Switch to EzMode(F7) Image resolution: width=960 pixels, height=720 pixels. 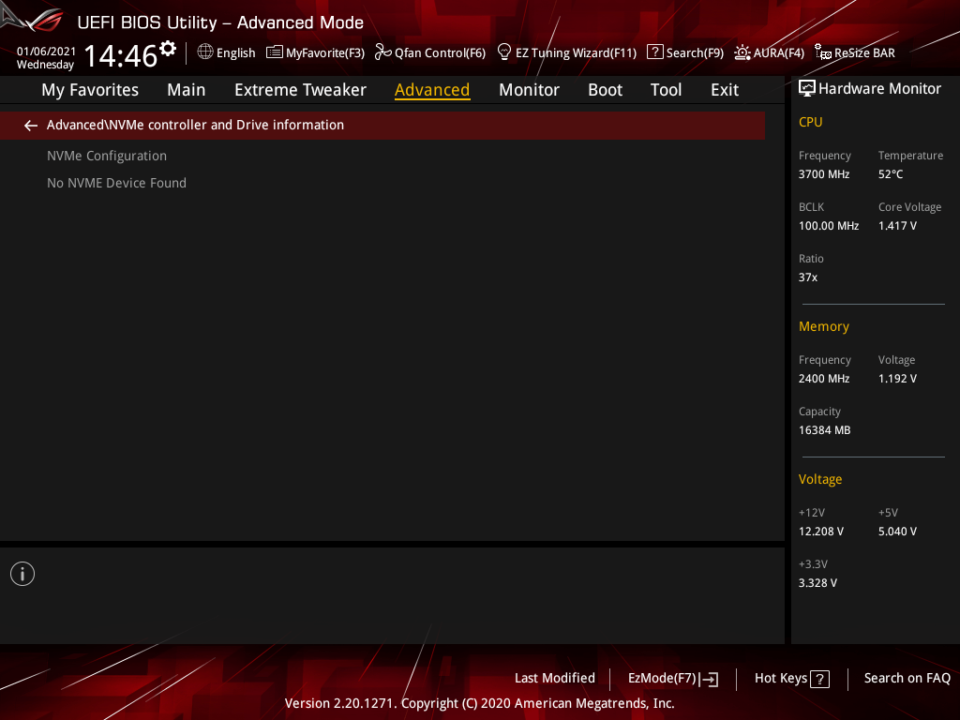tap(663, 679)
